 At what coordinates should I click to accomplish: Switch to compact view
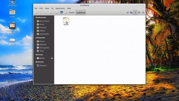click(143, 12)
